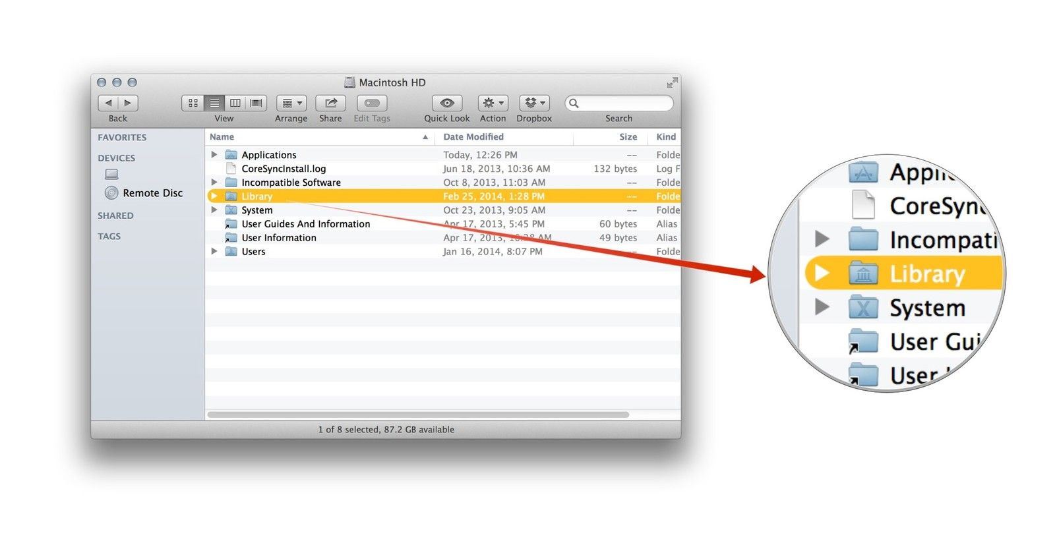Click the horizontal scrollbar at bottom
The image size is (1055, 547).
click(x=418, y=415)
